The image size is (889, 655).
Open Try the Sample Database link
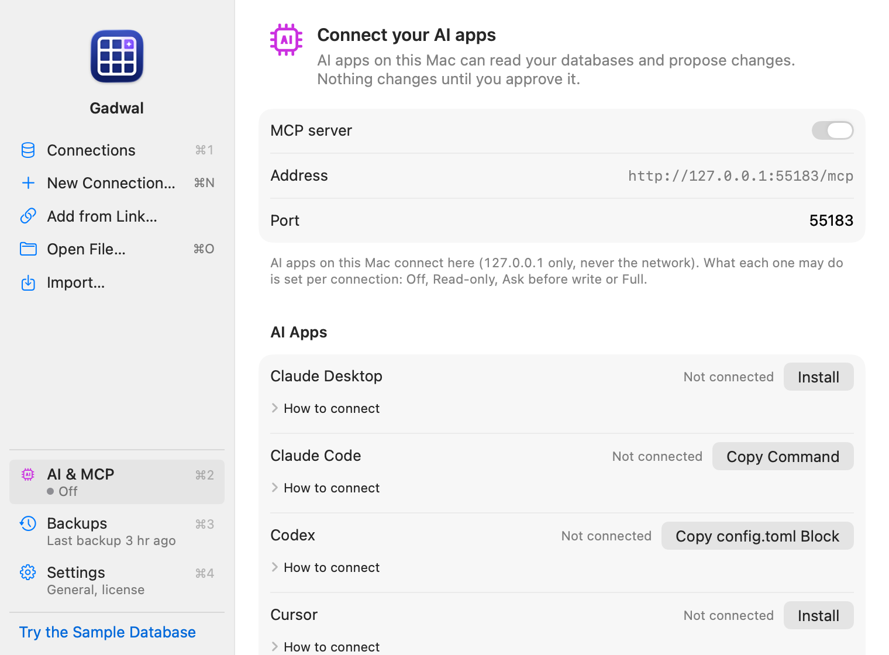coord(108,632)
